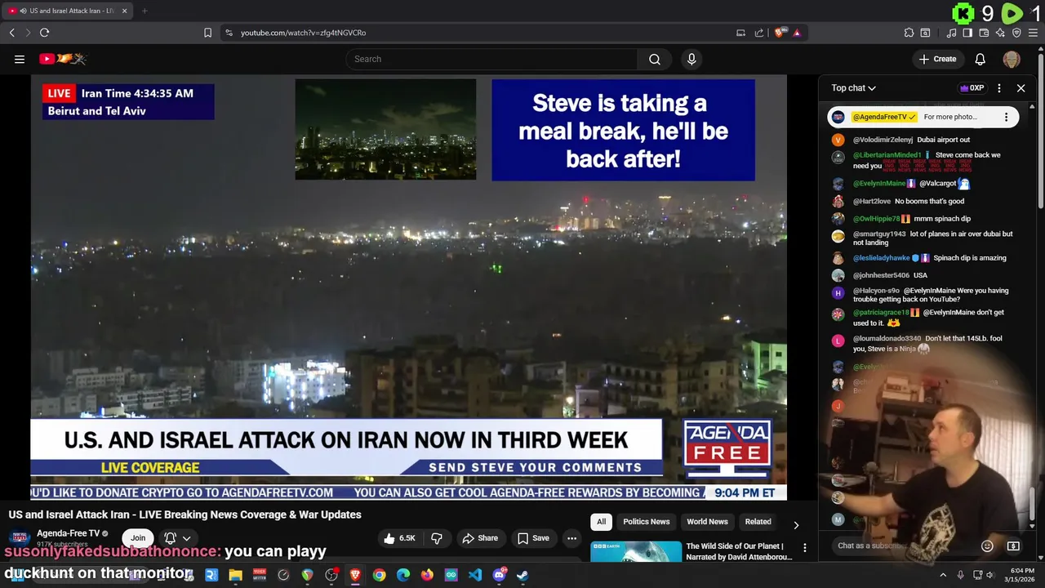Image resolution: width=1045 pixels, height=588 pixels.
Task: Click the YouTube logo home link
Action: tap(63, 59)
